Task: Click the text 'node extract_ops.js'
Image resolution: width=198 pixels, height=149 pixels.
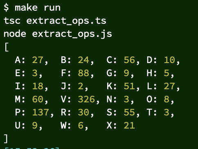Action: click(x=58, y=34)
